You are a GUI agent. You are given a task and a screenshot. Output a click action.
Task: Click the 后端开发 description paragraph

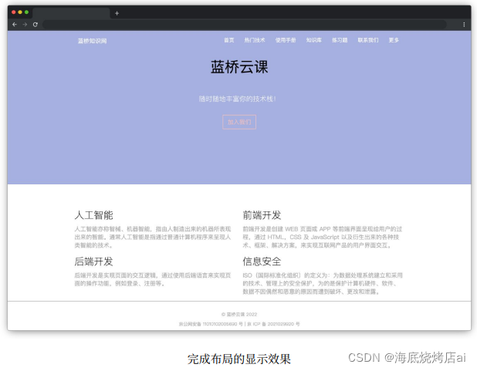(x=153, y=279)
